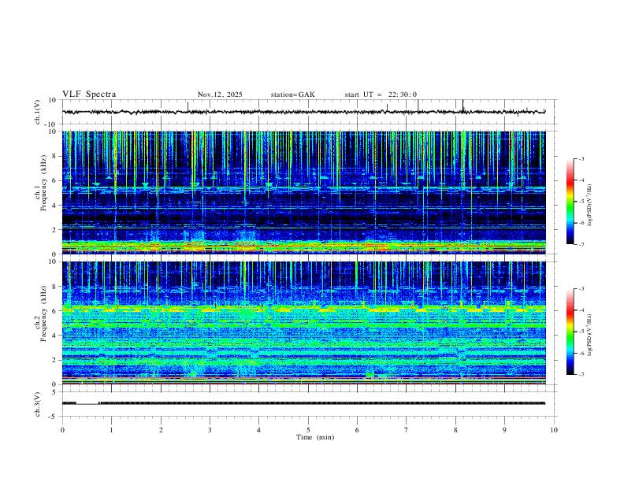The height and width of the screenshot is (482, 624).
Task: Click the "10" tick on Time axis
Action: (554, 430)
